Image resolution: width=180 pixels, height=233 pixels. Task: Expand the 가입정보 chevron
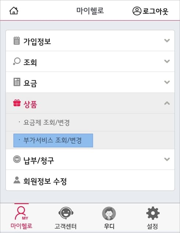coord(167,40)
